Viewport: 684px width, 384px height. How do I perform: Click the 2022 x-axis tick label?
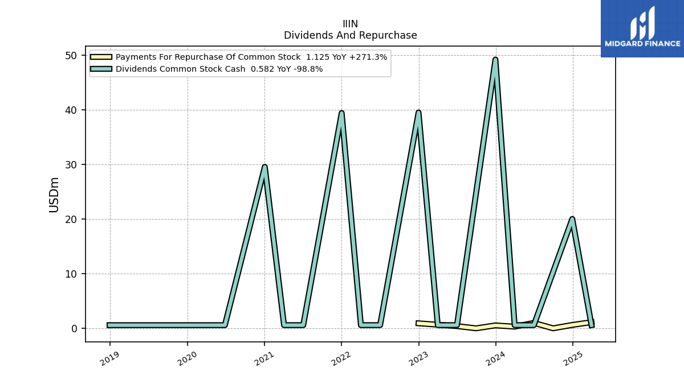(x=341, y=358)
